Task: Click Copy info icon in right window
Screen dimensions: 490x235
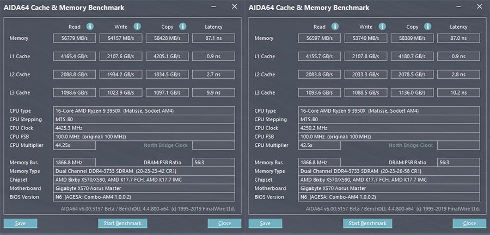Action: pyautogui.click(x=428, y=27)
